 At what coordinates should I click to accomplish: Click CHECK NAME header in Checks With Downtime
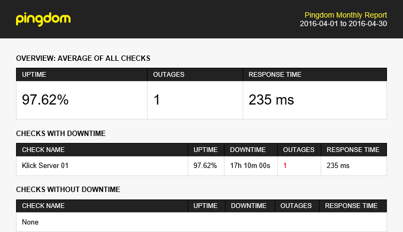click(43, 150)
